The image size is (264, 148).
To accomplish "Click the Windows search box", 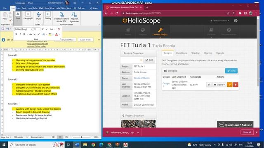I will [36, 145].
